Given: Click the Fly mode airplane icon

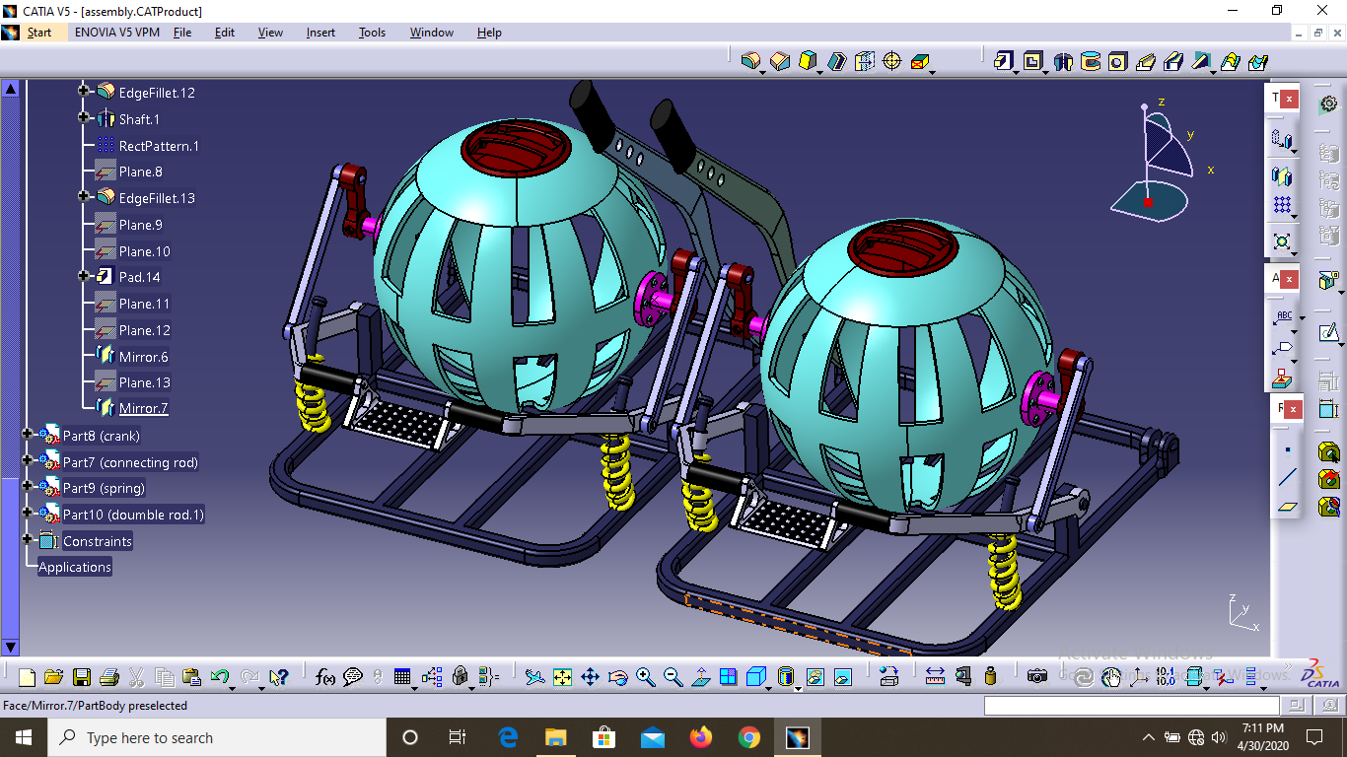Looking at the screenshot, I should pyautogui.click(x=534, y=677).
